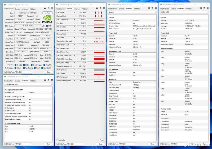Open the GPU Clock sensor dropdown arrow
The height and width of the screenshot is (149, 212).
(75, 12)
